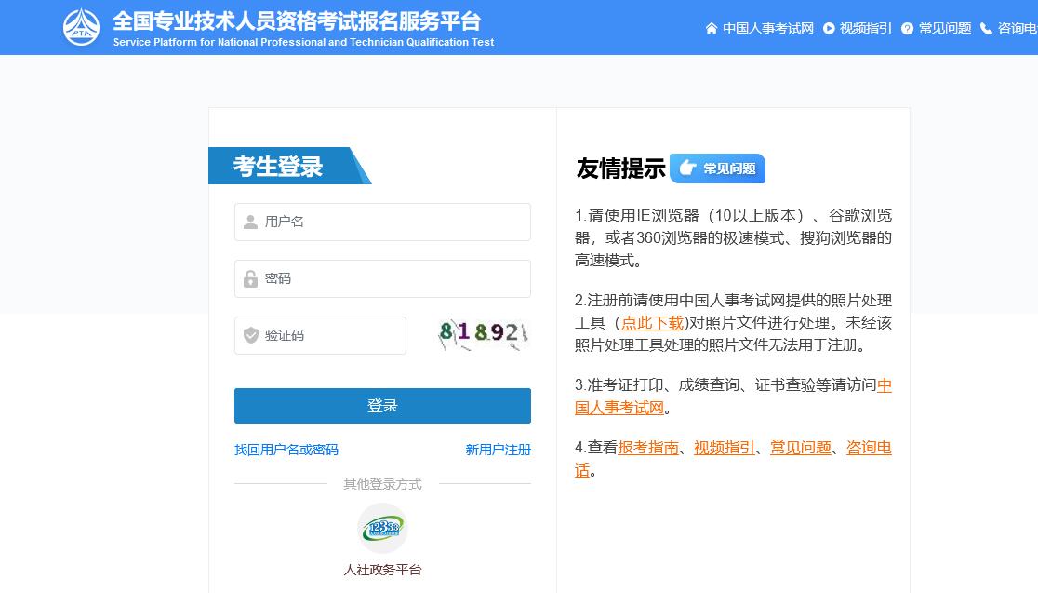This screenshot has width=1038, height=593.
Task: Click the pointing hand icon on 常见问题 button
Action: pyautogui.click(x=687, y=168)
